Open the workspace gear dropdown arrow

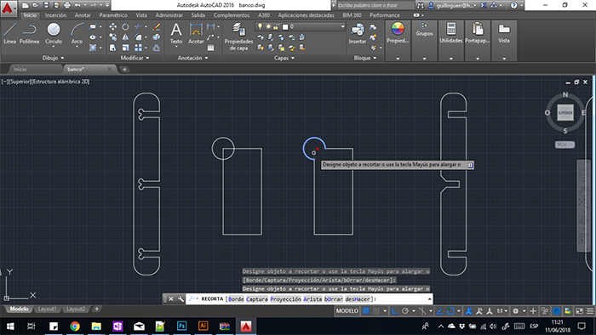pyautogui.click(x=524, y=311)
